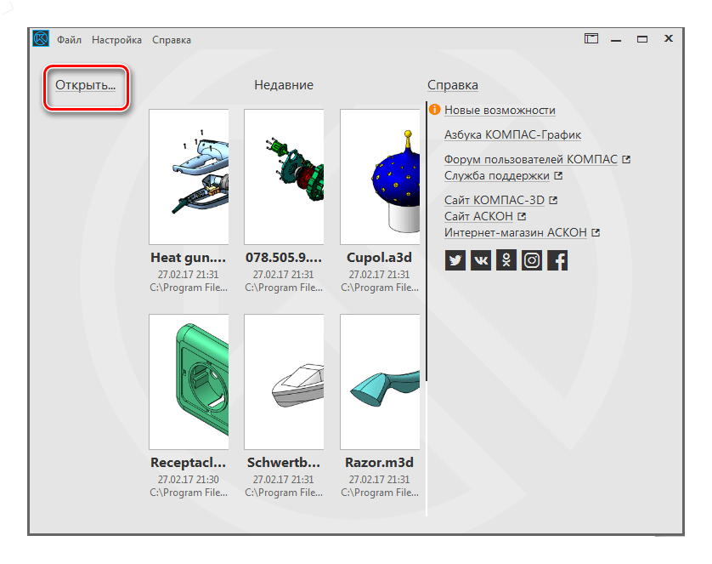Open the Heat gun recent file thumbnail
This screenshot has width=712, height=564.
[189, 176]
